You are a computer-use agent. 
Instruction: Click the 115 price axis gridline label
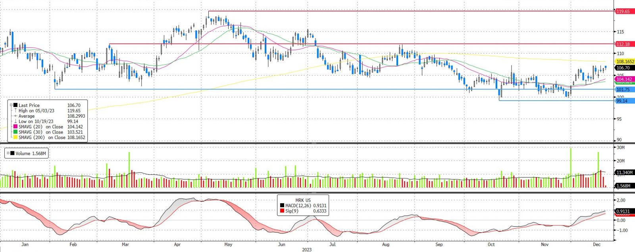pos(620,32)
